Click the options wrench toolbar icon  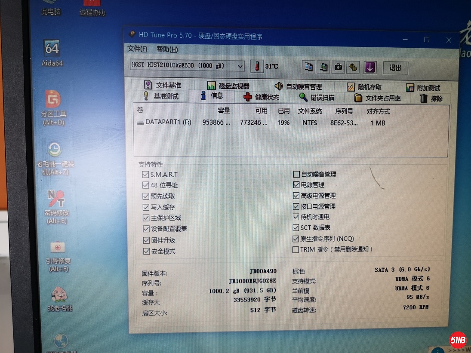[x=354, y=67]
